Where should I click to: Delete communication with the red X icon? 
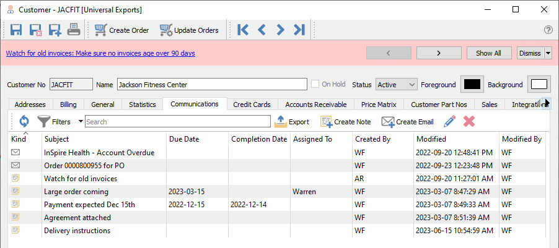469,122
